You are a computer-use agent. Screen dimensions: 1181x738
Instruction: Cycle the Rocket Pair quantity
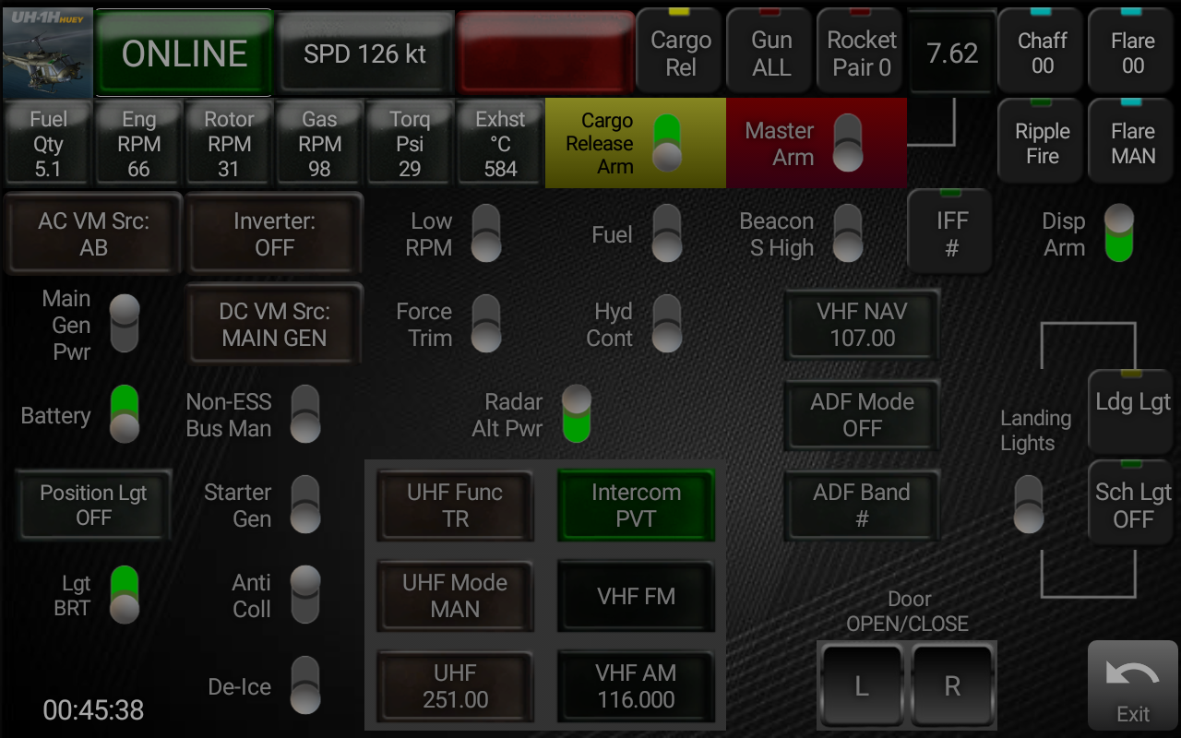859,51
